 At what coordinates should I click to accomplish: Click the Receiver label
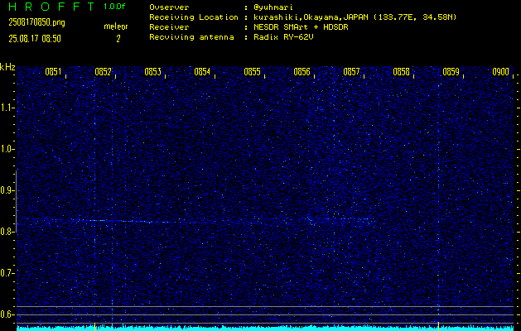(x=169, y=27)
